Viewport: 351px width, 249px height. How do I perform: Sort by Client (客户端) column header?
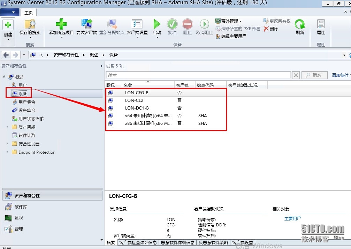(185, 85)
